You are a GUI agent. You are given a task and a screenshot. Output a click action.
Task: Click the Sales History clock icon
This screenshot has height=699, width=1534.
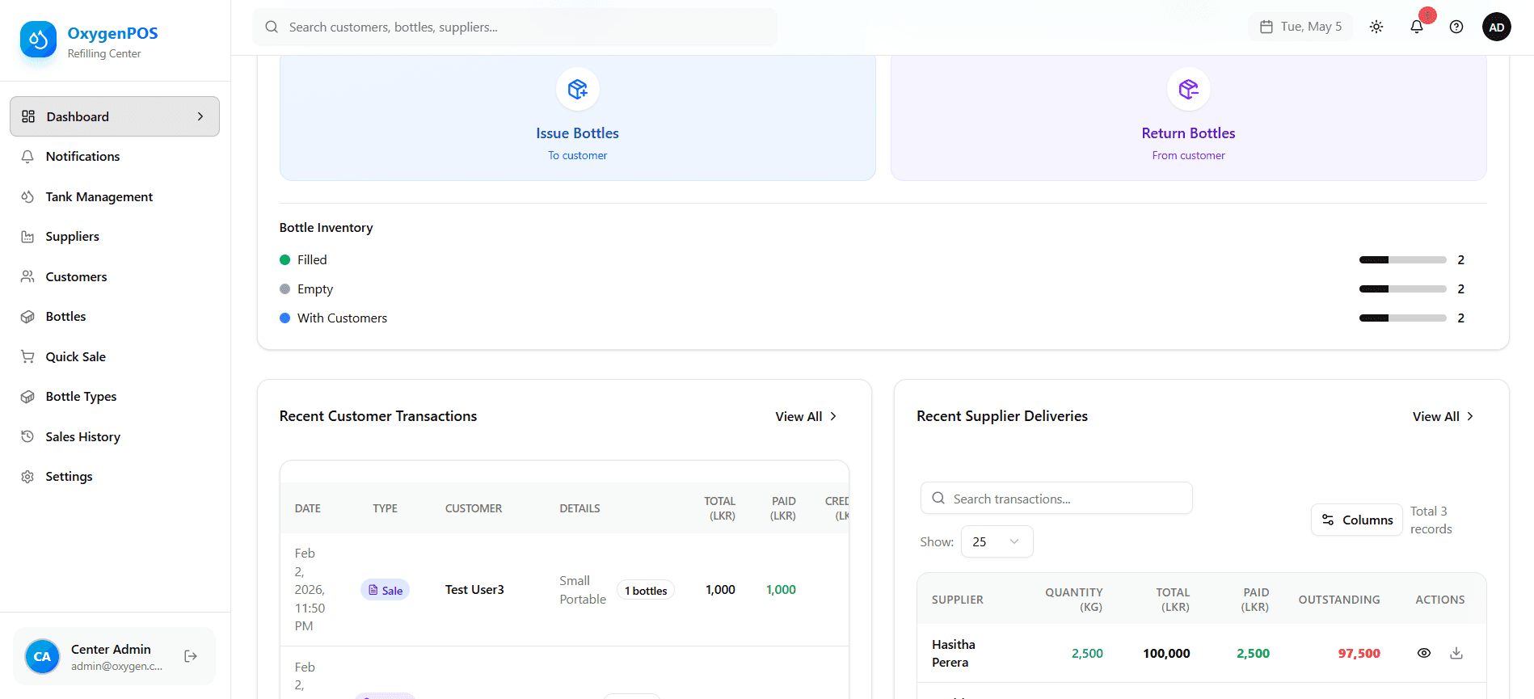pyautogui.click(x=27, y=436)
